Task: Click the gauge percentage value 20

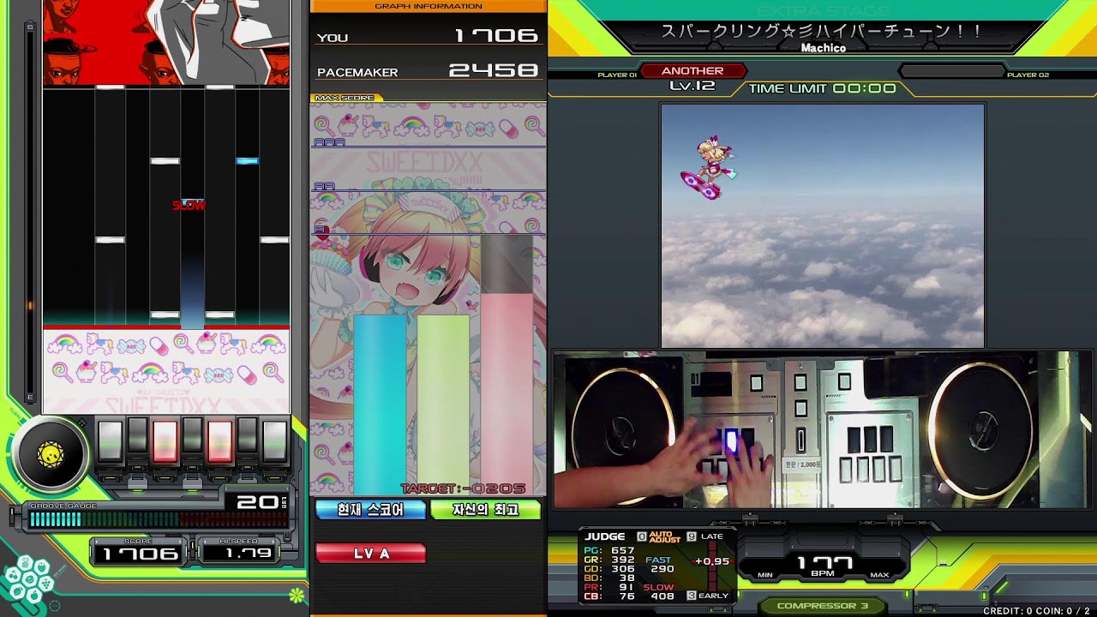Action: (257, 502)
